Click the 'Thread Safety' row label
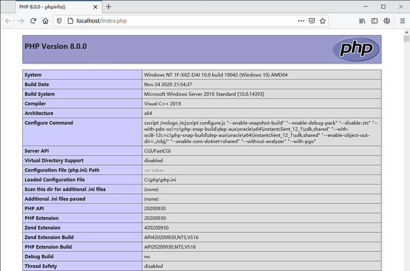The height and width of the screenshot is (271, 410). (41, 266)
